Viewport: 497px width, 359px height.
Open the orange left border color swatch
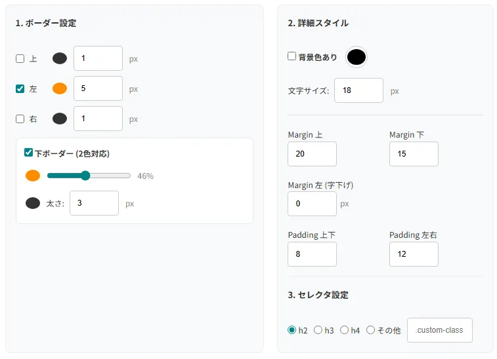(60, 88)
